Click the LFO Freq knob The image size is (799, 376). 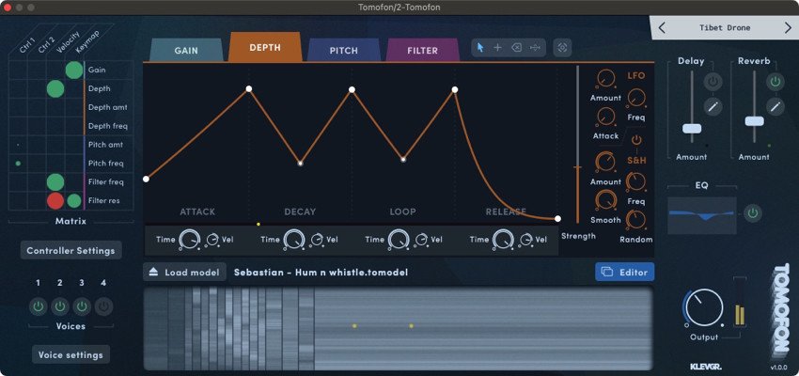[x=636, y=98]
